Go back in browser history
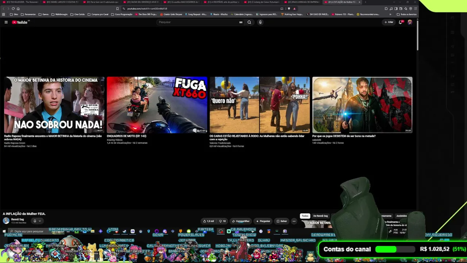This screenshot has height=263, width=467. [x=4, y=8]
